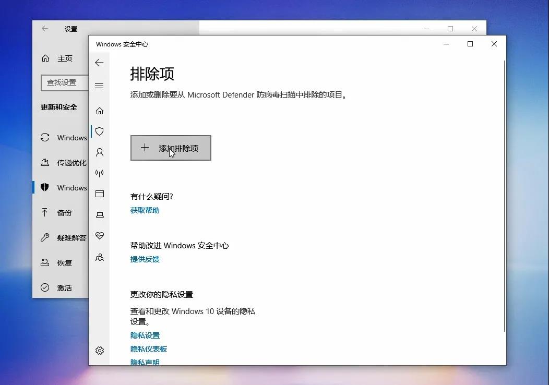Open Account protection person icon

click(x=100, y=152)
